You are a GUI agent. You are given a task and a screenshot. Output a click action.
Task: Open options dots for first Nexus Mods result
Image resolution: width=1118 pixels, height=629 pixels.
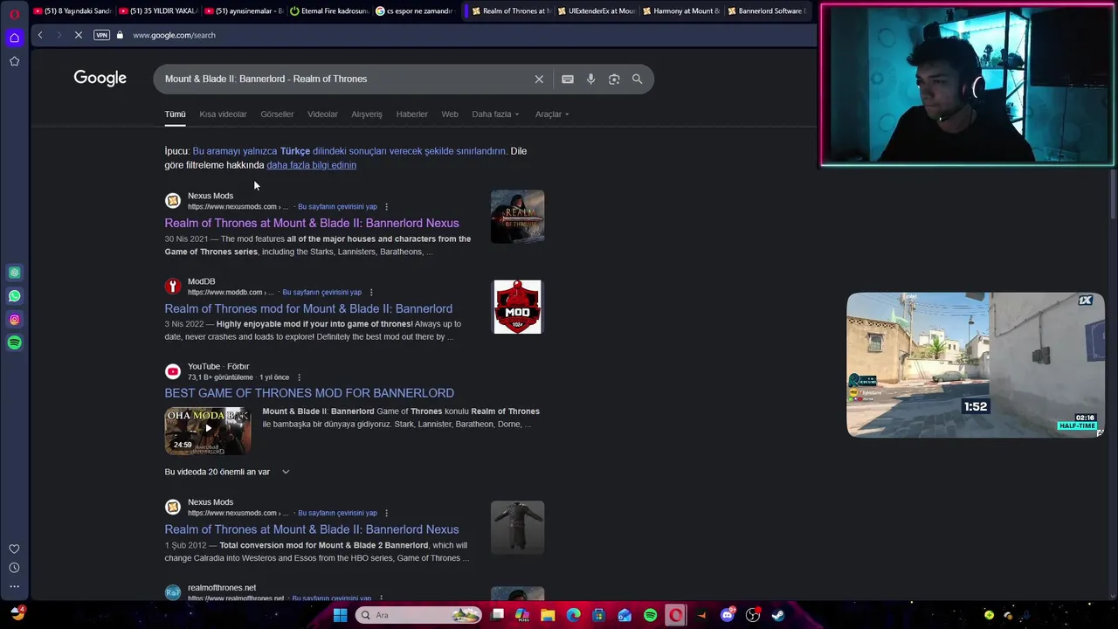coord(386,207)
